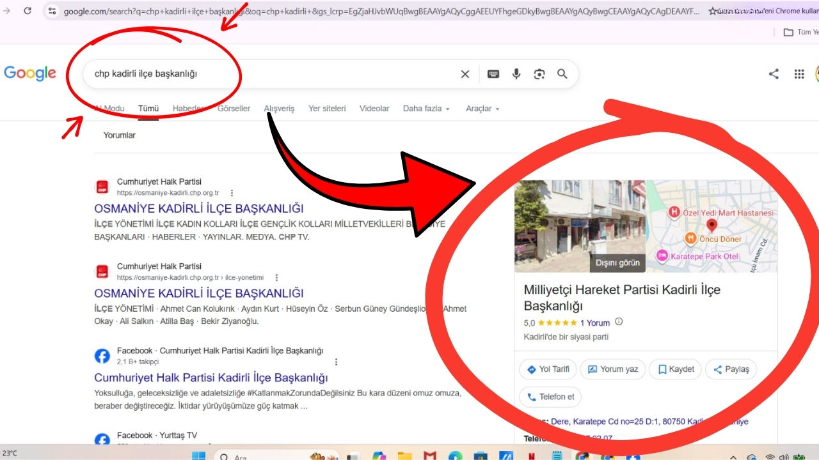819x460 pixels.
Task: Open the on-screen keyboard input tool
Action: (x=493, y=74)
